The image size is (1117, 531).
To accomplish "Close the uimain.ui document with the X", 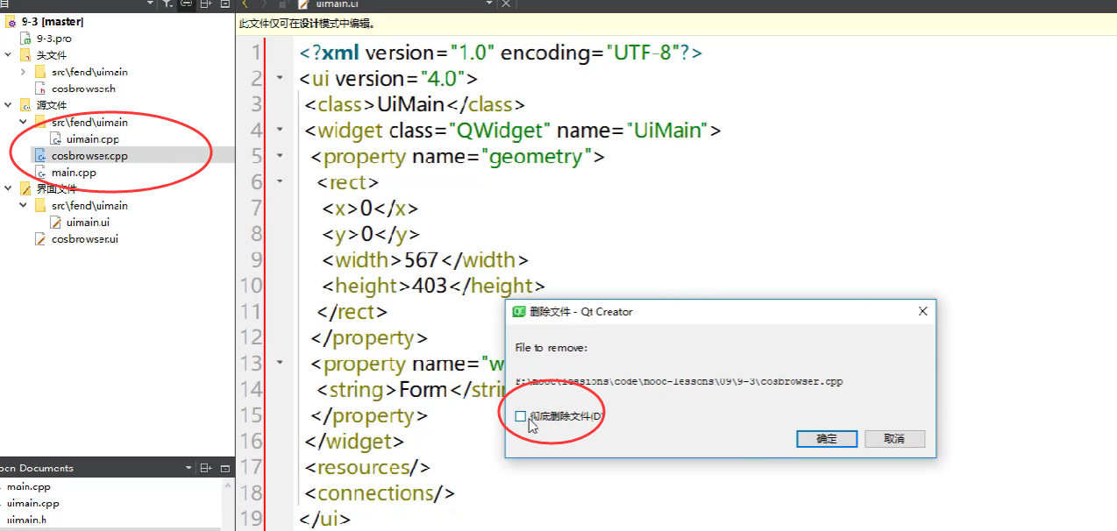I will point(505,4).
